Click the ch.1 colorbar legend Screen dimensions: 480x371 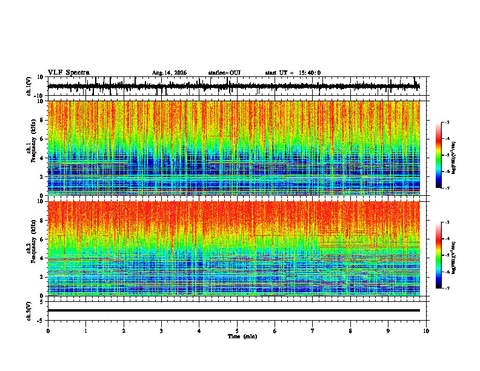(439, 155)
